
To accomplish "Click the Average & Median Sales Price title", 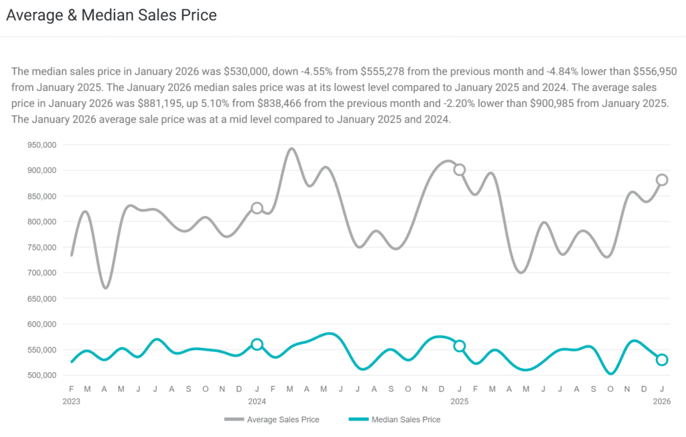I will [111, 15].
